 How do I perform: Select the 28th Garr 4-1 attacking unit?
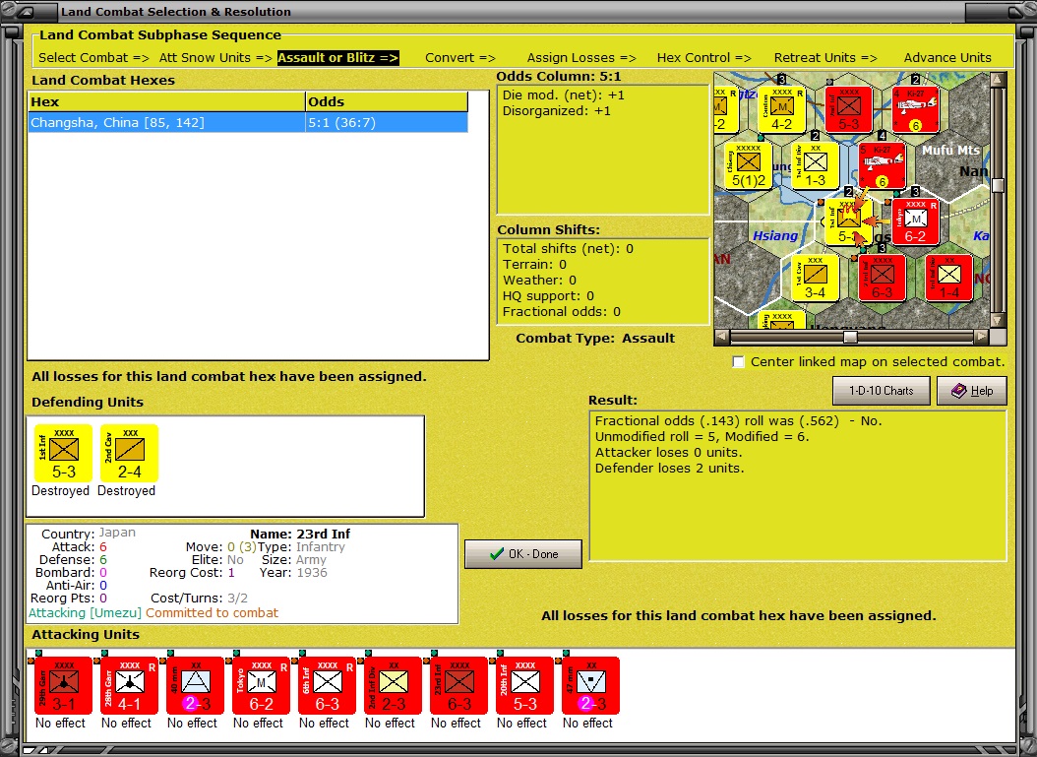coord(130,685)
